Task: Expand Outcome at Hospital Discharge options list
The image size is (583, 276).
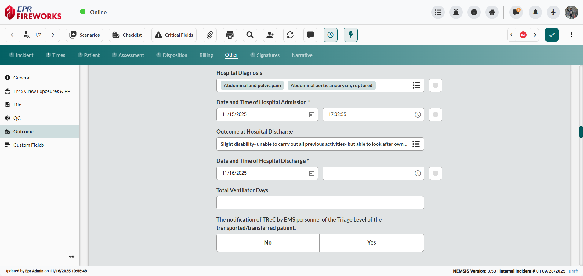Action: tap(416, 144)
